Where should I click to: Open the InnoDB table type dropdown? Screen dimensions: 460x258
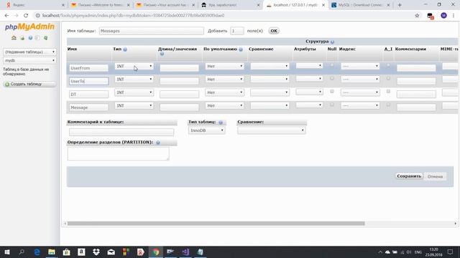207,130
